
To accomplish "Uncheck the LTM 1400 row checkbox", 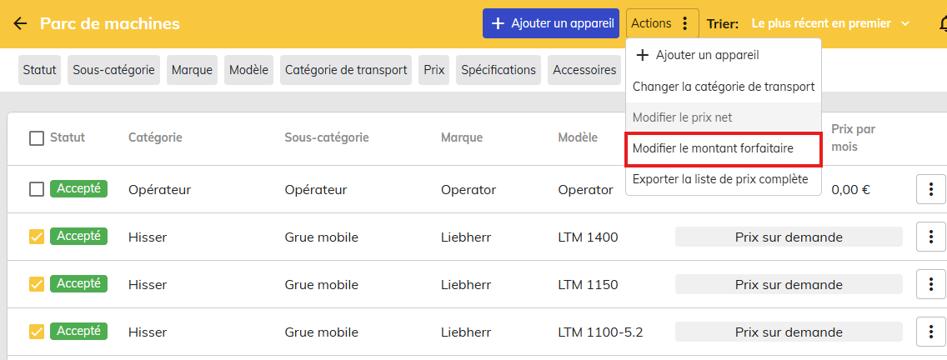I will click(x=37, y=237).
